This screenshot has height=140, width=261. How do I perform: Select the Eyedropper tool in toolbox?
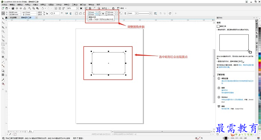click(3, 80)
